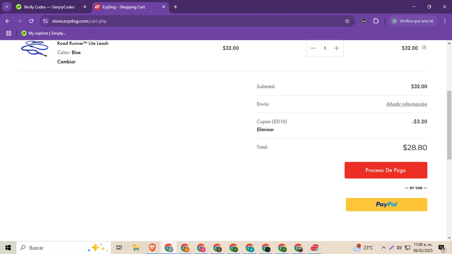452x254 pixels.
Task: Reload the cart page
Action: coord(31,21)
